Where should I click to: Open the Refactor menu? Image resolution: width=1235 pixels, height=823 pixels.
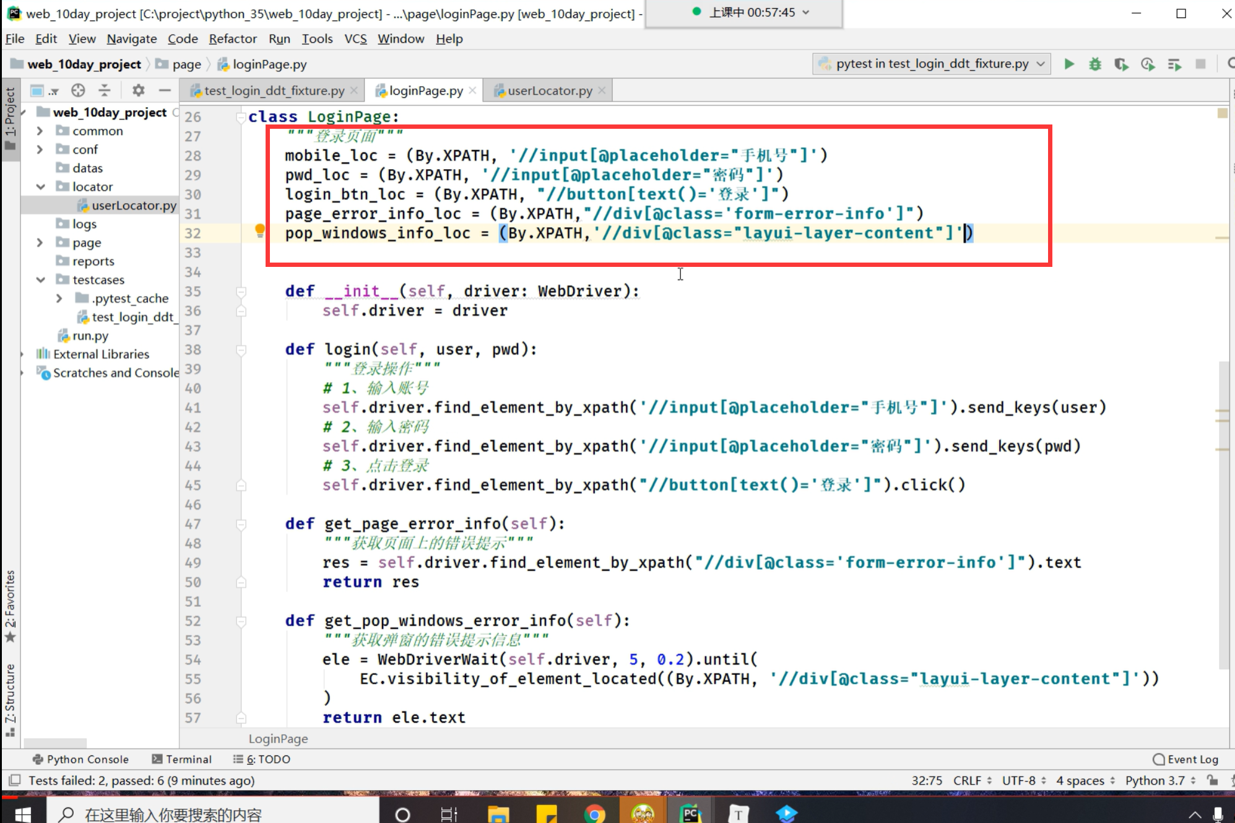232,39
